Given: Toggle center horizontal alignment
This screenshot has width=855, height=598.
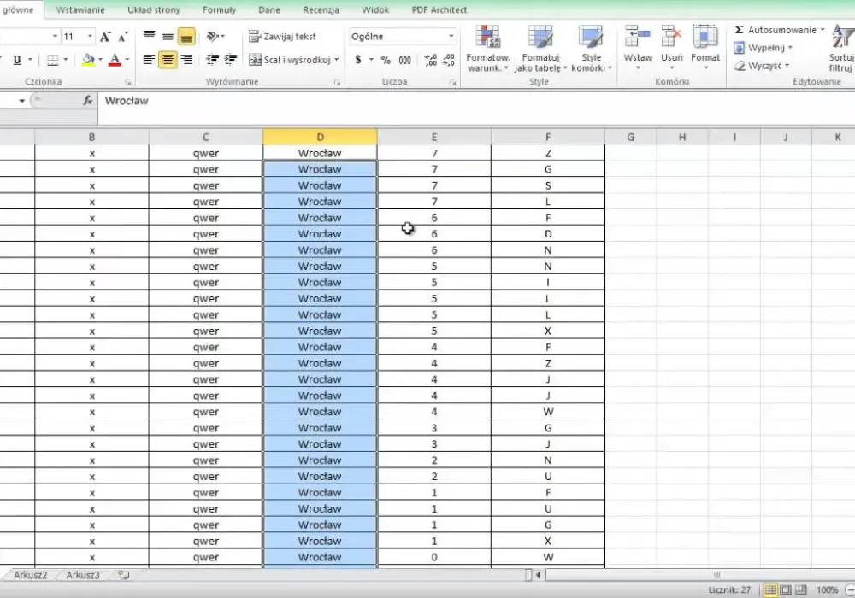Looking at the screenshot, I should pyautogui.click(x=168, y=60).
